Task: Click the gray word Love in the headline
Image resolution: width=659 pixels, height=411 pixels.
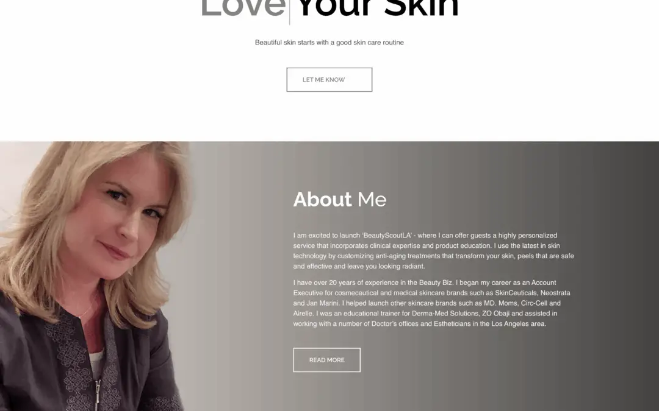Action: coord(243,9)
